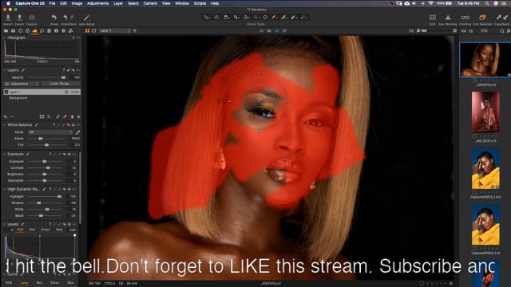Image resolution: width=511 pixels, height=287 pixels.
Task: Open the Library folder tool tab
Action: (6, 31)
